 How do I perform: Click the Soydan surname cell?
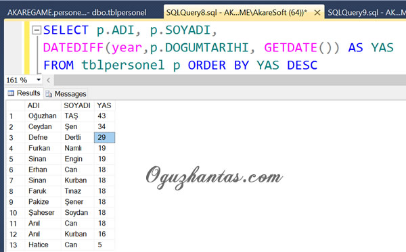coord(77,212)
